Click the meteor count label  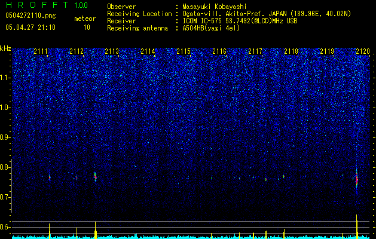click(85, 19)
